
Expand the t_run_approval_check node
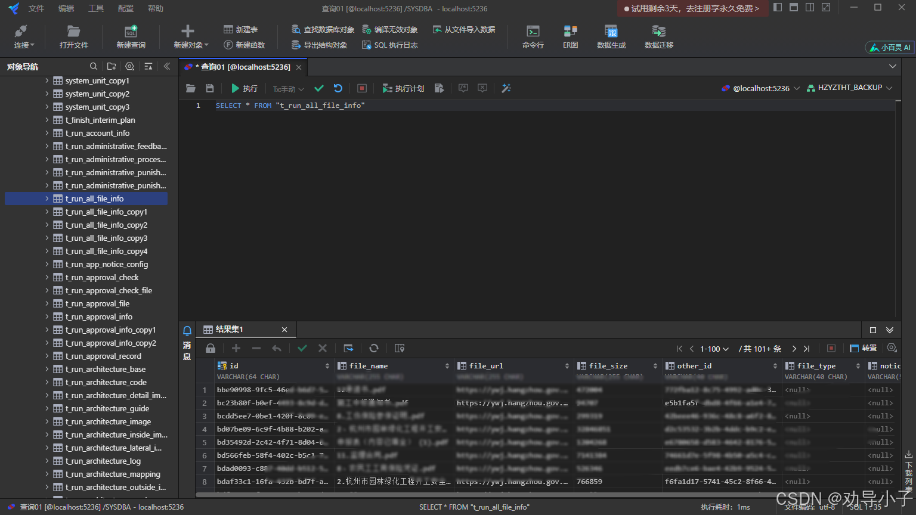(47, 277)
